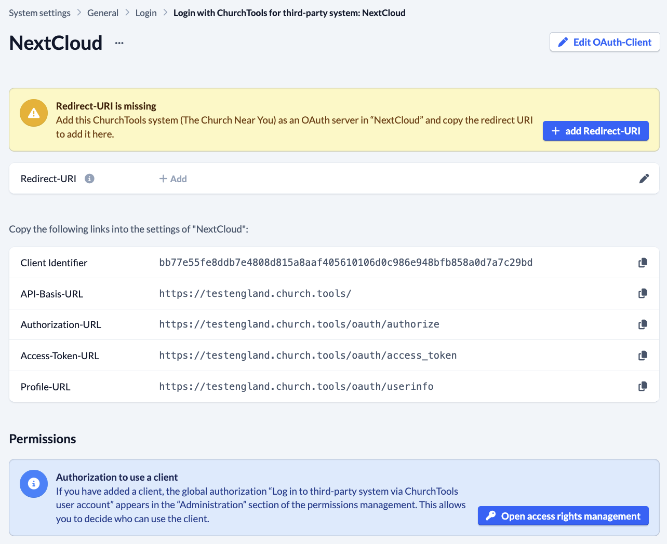Click the 'Client Identifier' label
667x544 pixels.
[54, 263]
